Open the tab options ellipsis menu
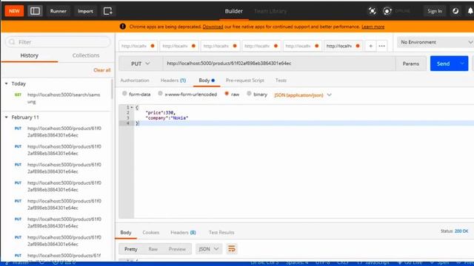 (382, 46)
